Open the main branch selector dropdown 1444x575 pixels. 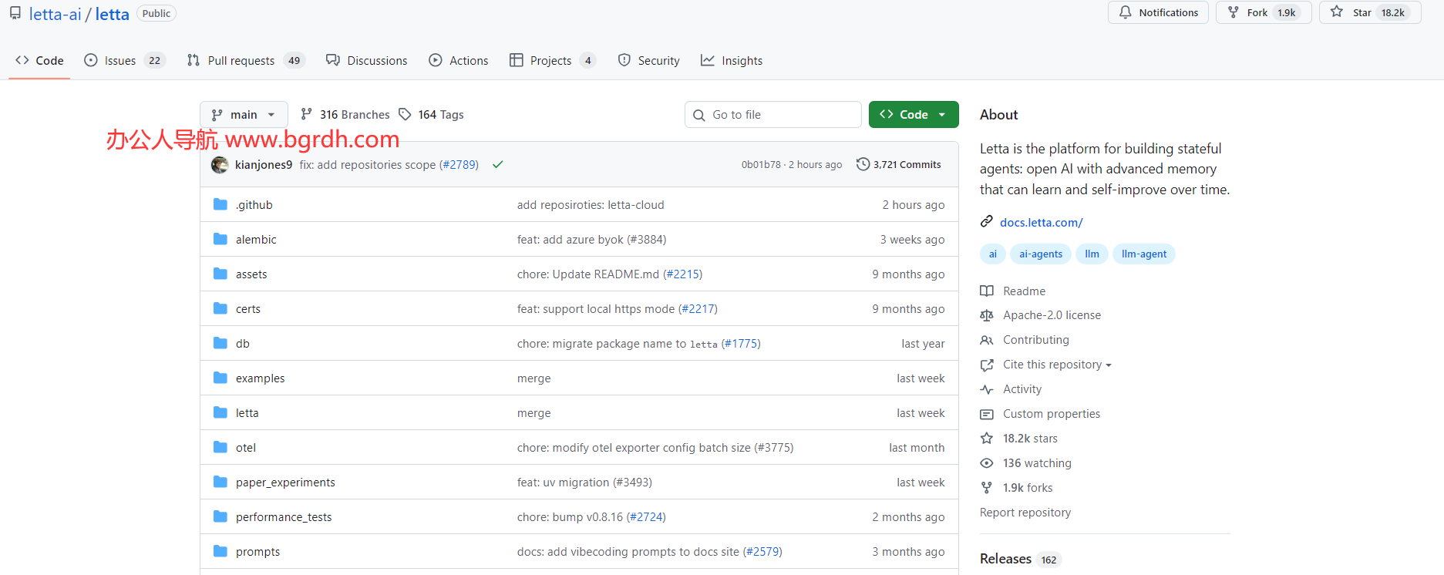(244, 114)
